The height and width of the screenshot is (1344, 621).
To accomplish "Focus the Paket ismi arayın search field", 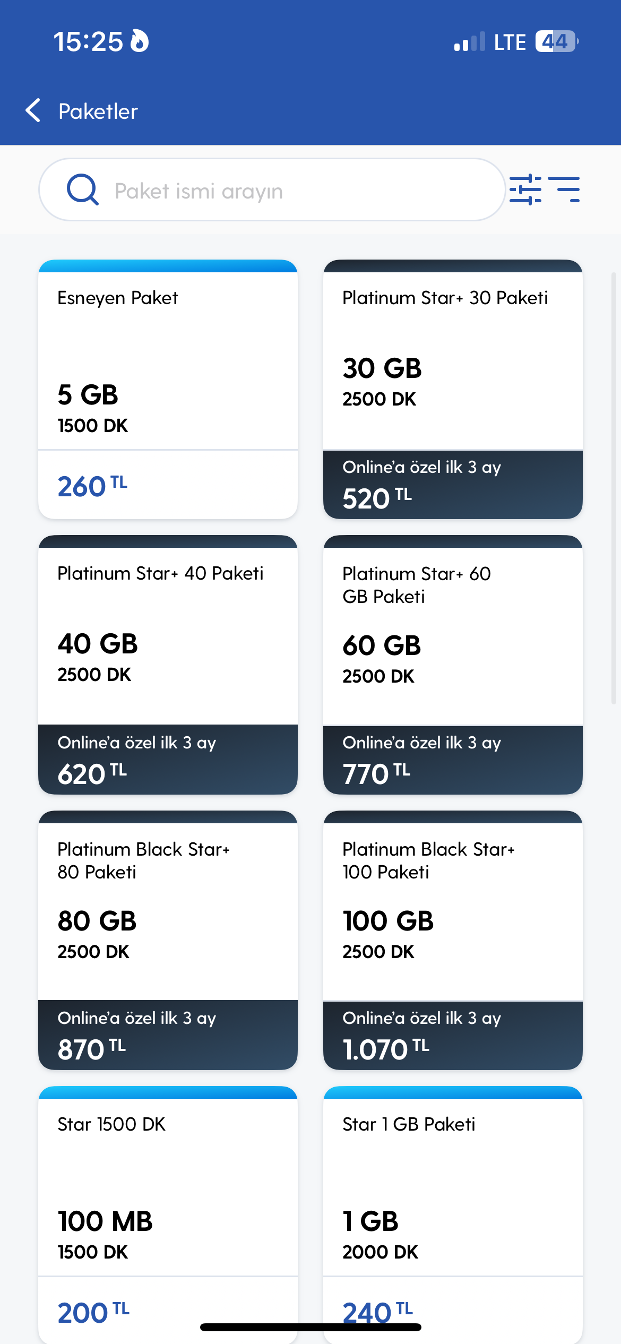I will pos(272,189).
